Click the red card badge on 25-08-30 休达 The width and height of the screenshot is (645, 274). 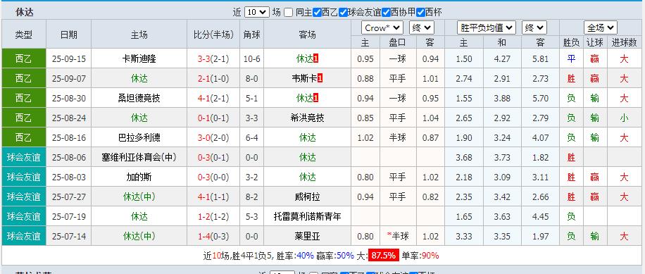[x=316, y=98]
